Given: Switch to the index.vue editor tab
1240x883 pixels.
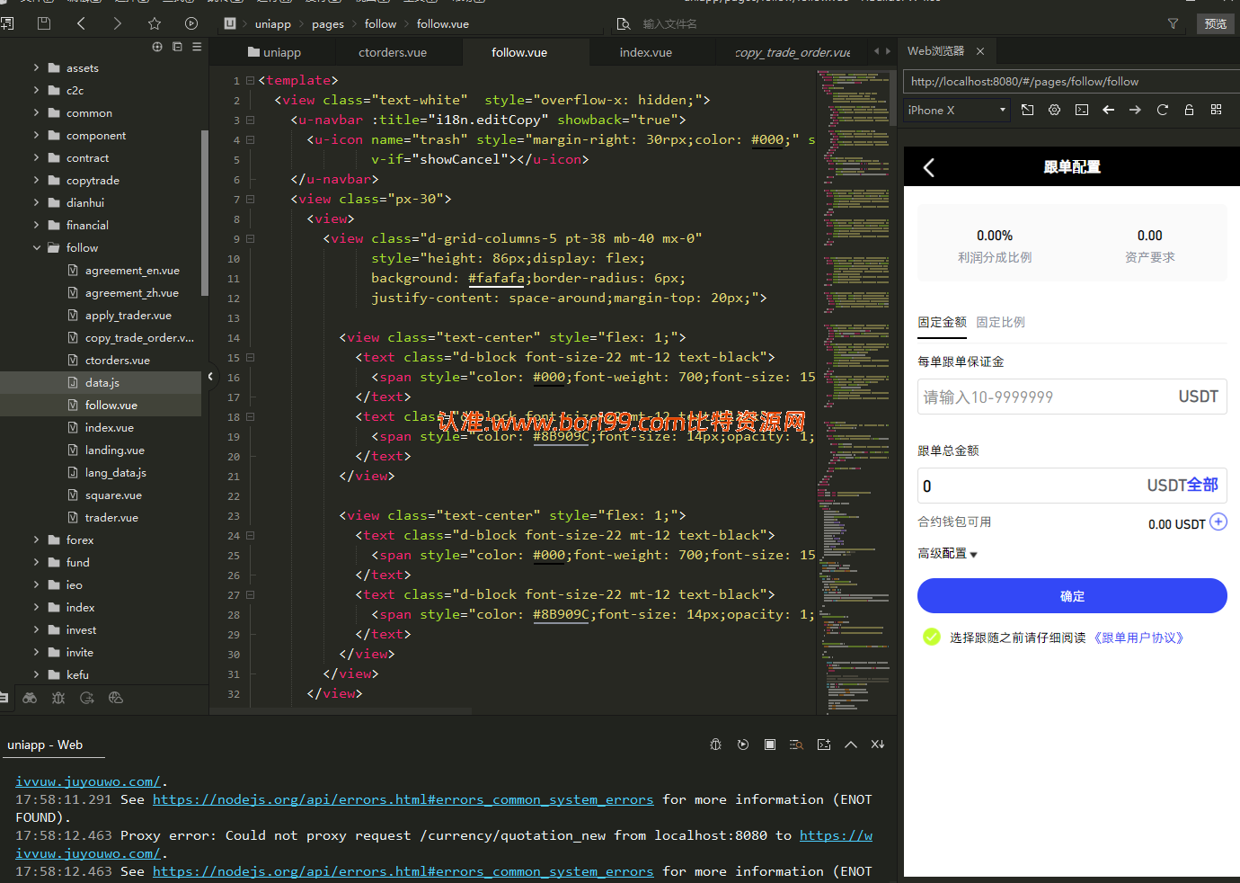Looking at the screenshot, I should (646, 52).
